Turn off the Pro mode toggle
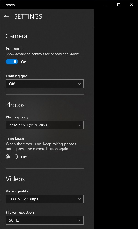 [12, 62]
